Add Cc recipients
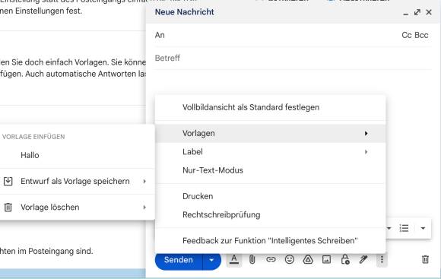The image size is (441, 279). (407, 35)
